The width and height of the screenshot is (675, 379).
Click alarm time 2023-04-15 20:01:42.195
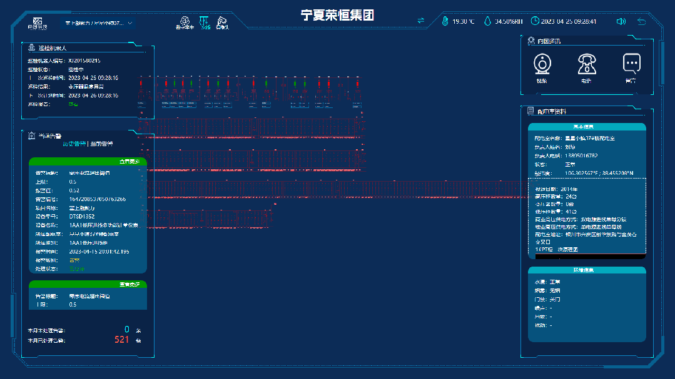(x=99, y=252)
